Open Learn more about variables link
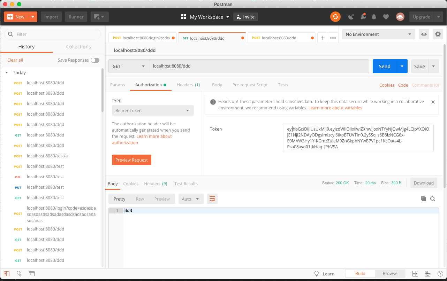The width and height of the screenshot is (447, 281). pyautogui.click(x=335, y=108)
